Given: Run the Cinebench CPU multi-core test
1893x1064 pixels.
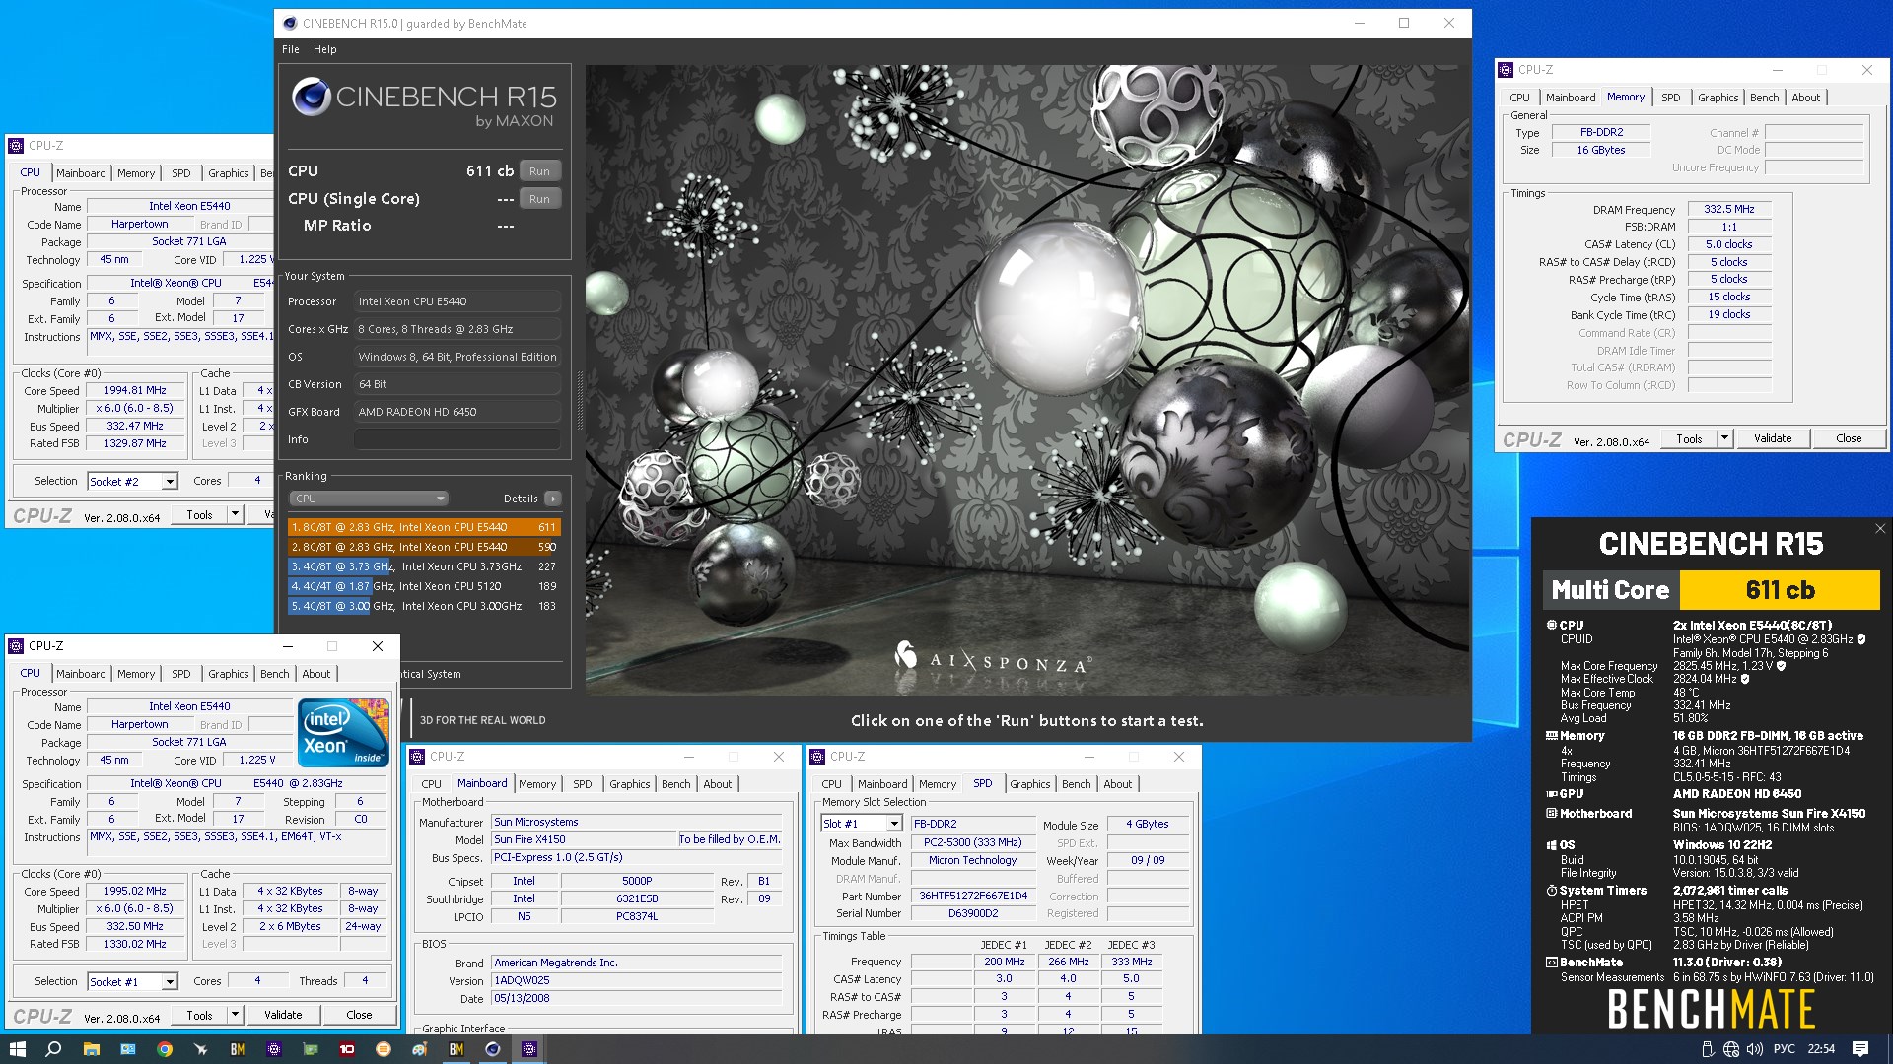Looking at the screenshot, I should pyautogui.click(x=539, y=171).
